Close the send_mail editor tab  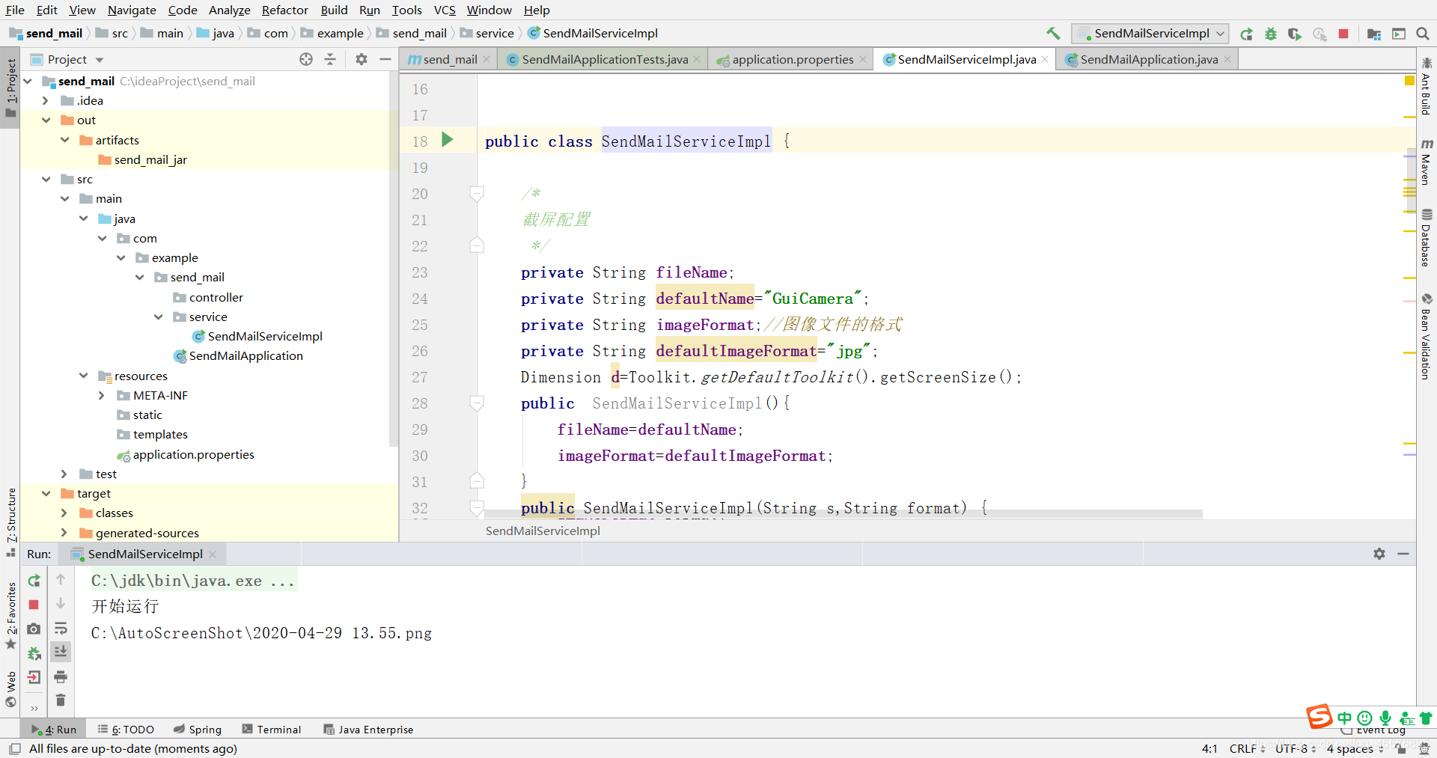pos(486,59)
